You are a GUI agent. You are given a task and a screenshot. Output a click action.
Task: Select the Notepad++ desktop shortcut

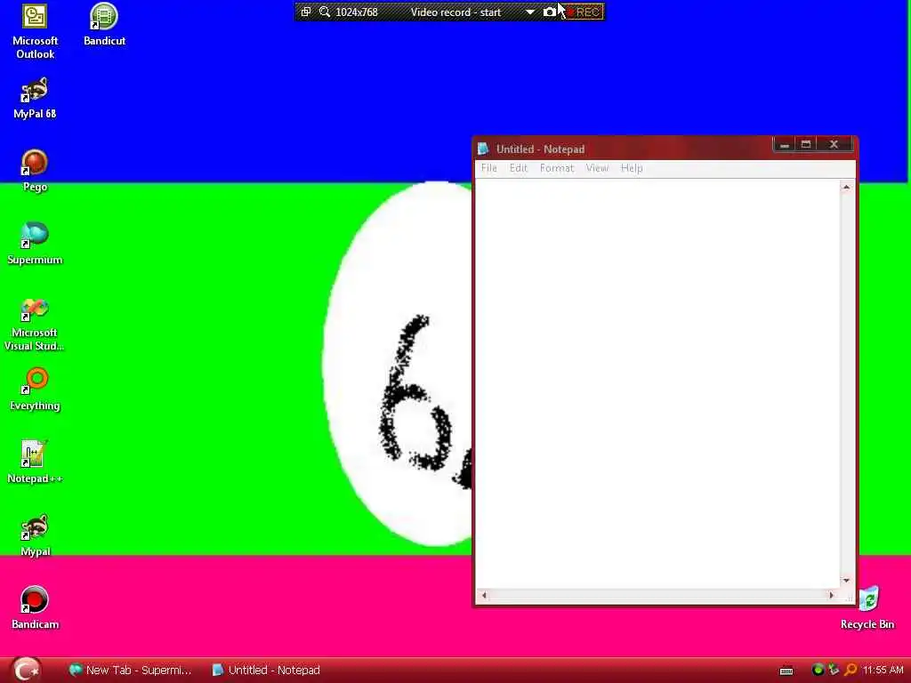[35, 462]
